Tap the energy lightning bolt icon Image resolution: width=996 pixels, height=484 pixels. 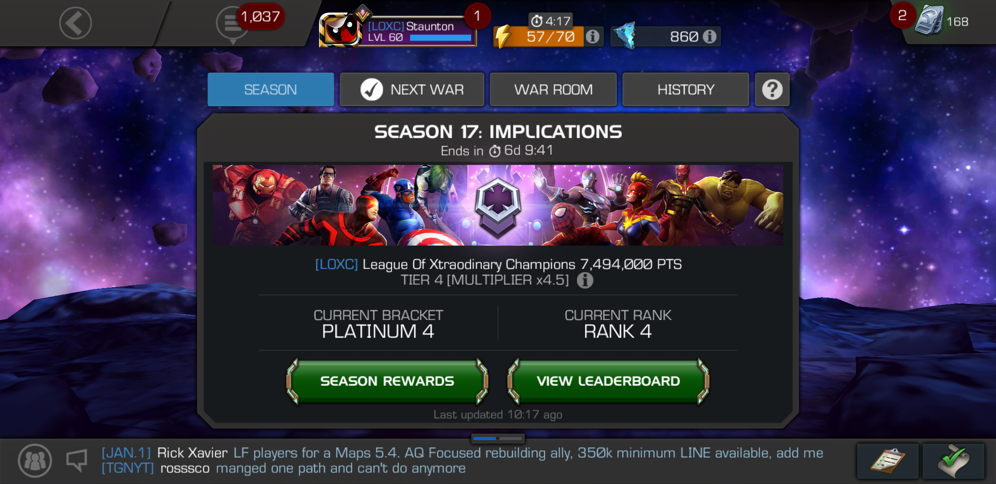pos(503,36)
